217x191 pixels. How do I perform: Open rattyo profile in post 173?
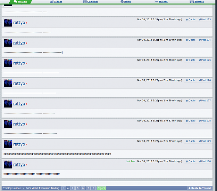tap(19, 23)
